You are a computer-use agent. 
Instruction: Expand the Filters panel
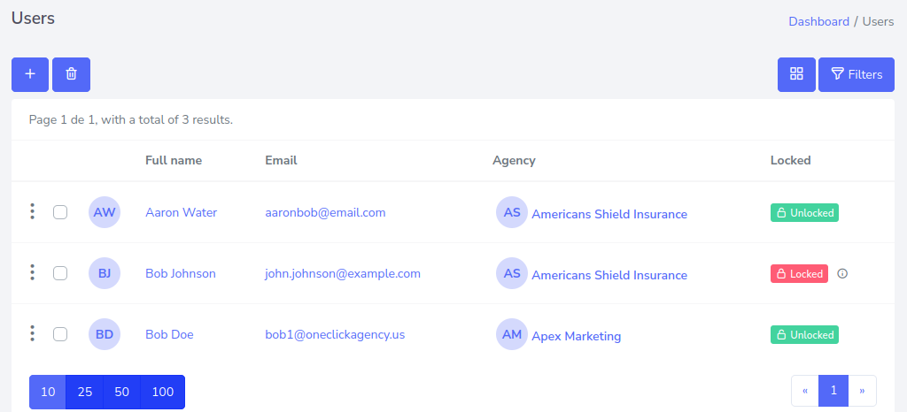857,74
